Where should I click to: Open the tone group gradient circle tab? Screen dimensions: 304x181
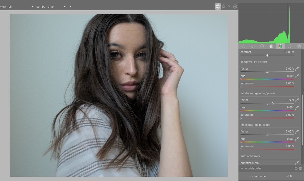pyautogui.click(x=271, y=46)
